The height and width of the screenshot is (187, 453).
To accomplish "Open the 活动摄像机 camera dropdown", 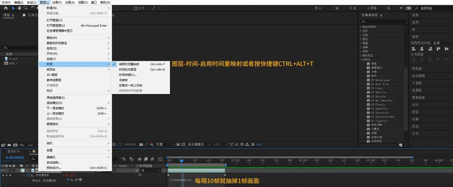I will tap(199, 144).
